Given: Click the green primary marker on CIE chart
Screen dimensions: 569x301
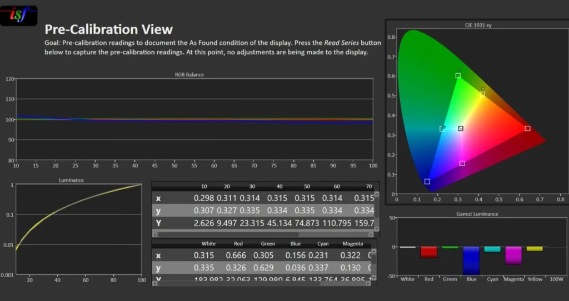Looking at the screenshot, I should click(x=458, y=75).
